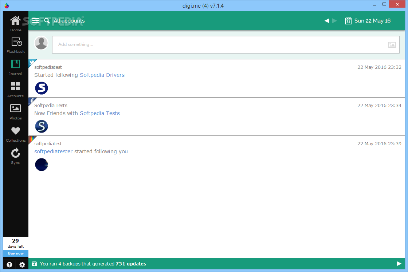Screen dimensions: 408x272
Task: Click the Buy now button
Action: tap(16, 253)
